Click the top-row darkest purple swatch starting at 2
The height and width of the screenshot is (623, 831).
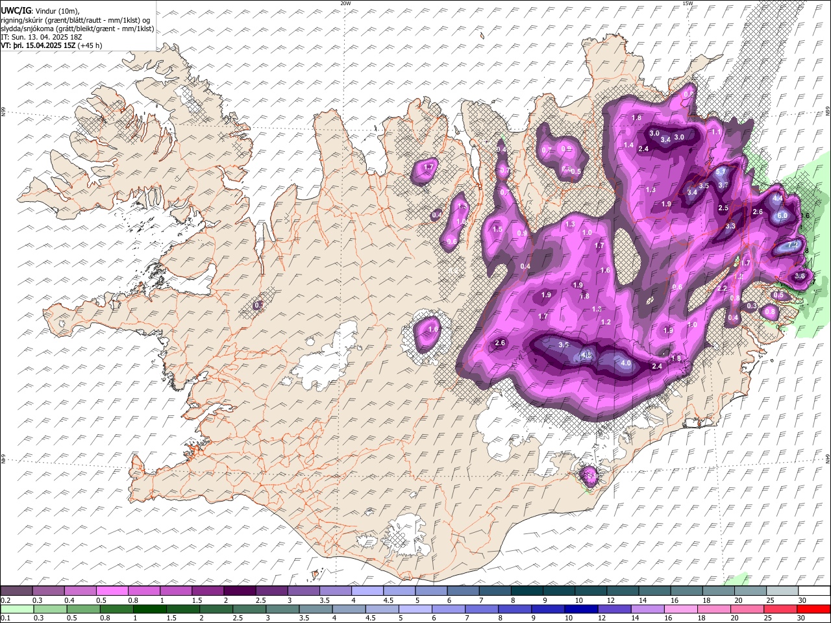[240, 591]
